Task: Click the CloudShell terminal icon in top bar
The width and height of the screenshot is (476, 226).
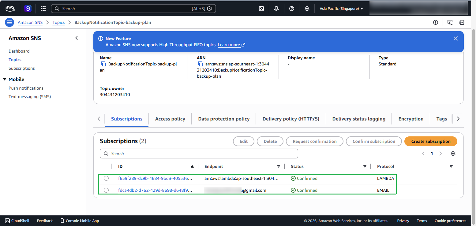Action: [x=261, y=9]
